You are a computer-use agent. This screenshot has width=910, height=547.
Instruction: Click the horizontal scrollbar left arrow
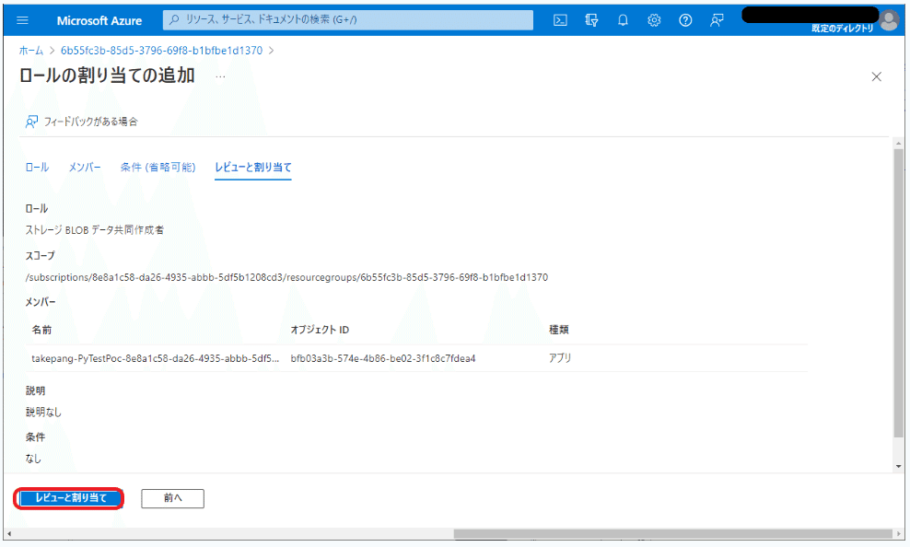tap(8, 534)
